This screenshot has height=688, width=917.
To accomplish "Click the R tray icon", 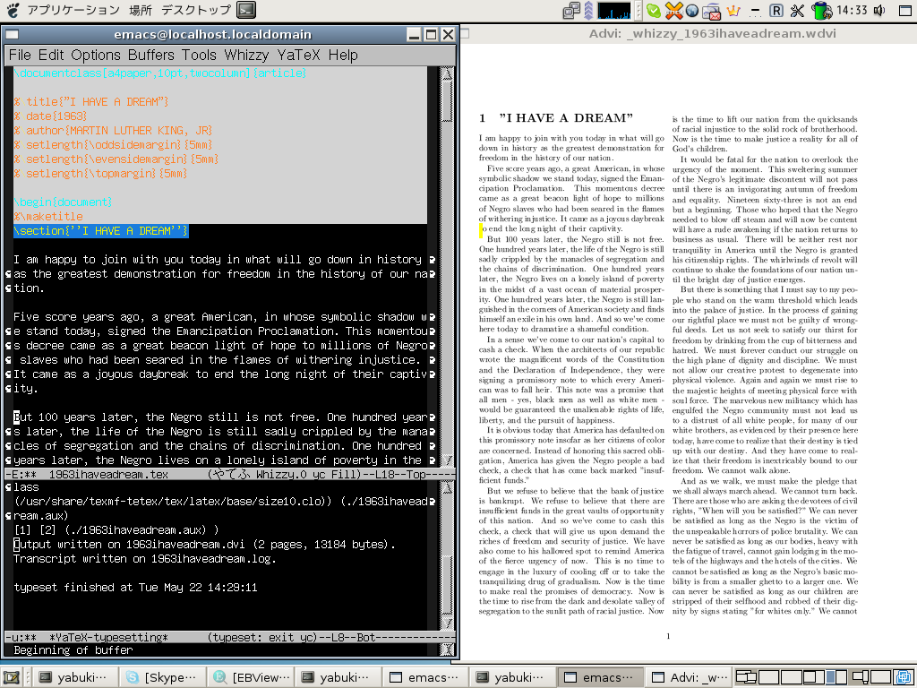I will pyautogui.click(x=776, y=11).
